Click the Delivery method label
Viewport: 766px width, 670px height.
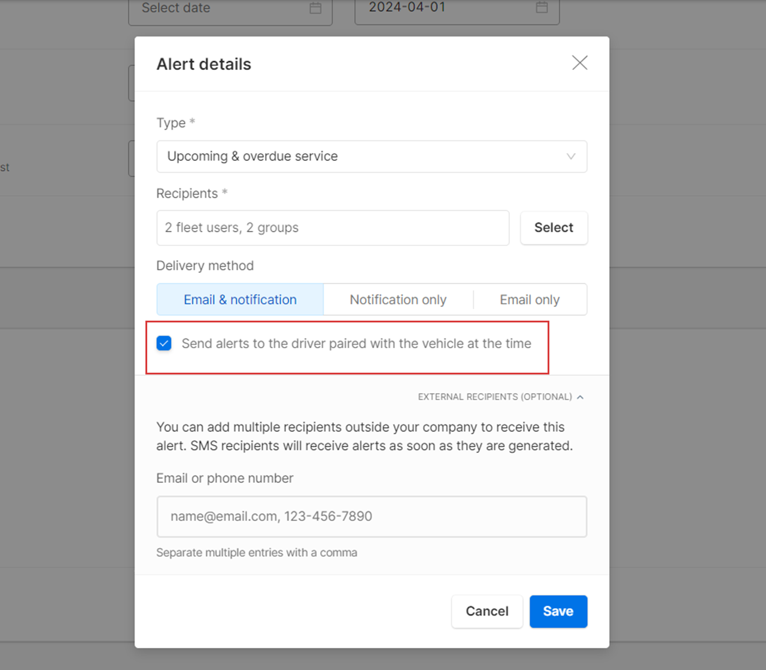(205, 266)
